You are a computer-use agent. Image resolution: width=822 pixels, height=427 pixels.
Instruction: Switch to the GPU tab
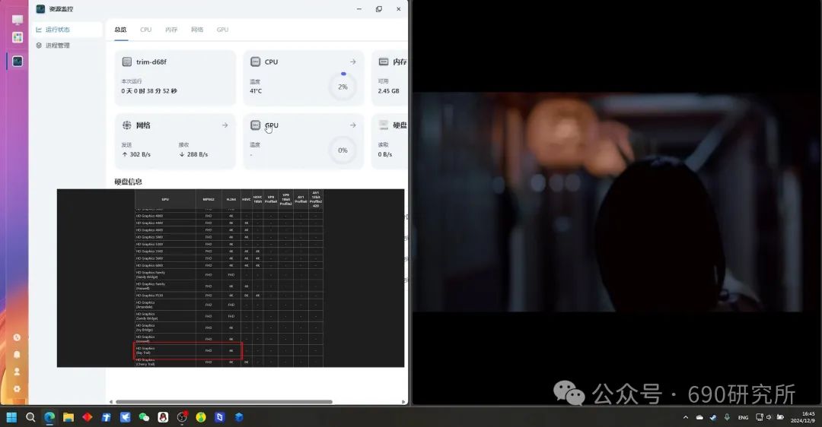coord(223,30)
